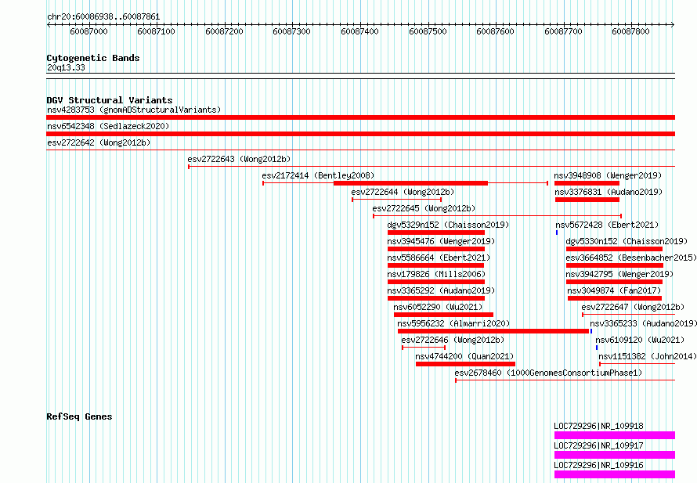The image size is (697, 483).
Task: Select nsv3948908 (Wenger2019) variant label
Action: click(608, 175)
